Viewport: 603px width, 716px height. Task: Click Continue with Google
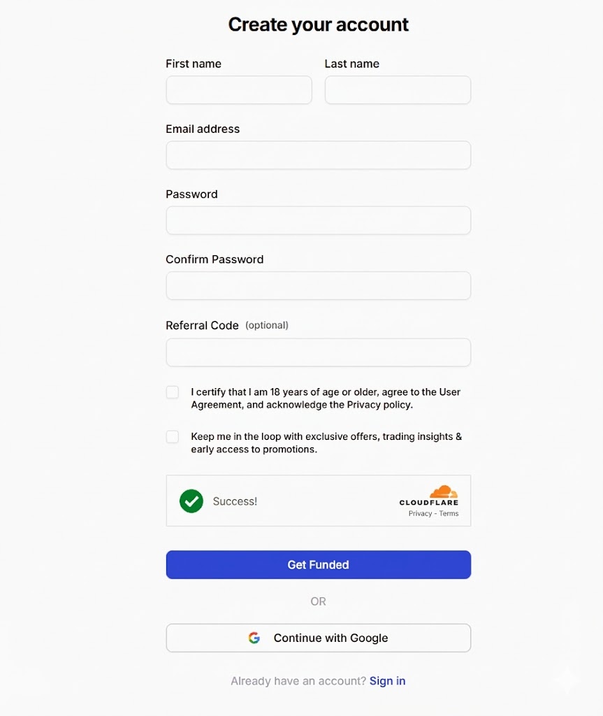point(318,638)
